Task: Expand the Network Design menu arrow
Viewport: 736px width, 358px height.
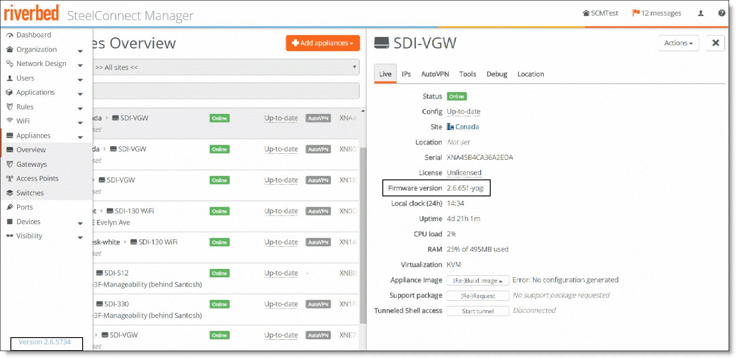Action: (80, 66)
